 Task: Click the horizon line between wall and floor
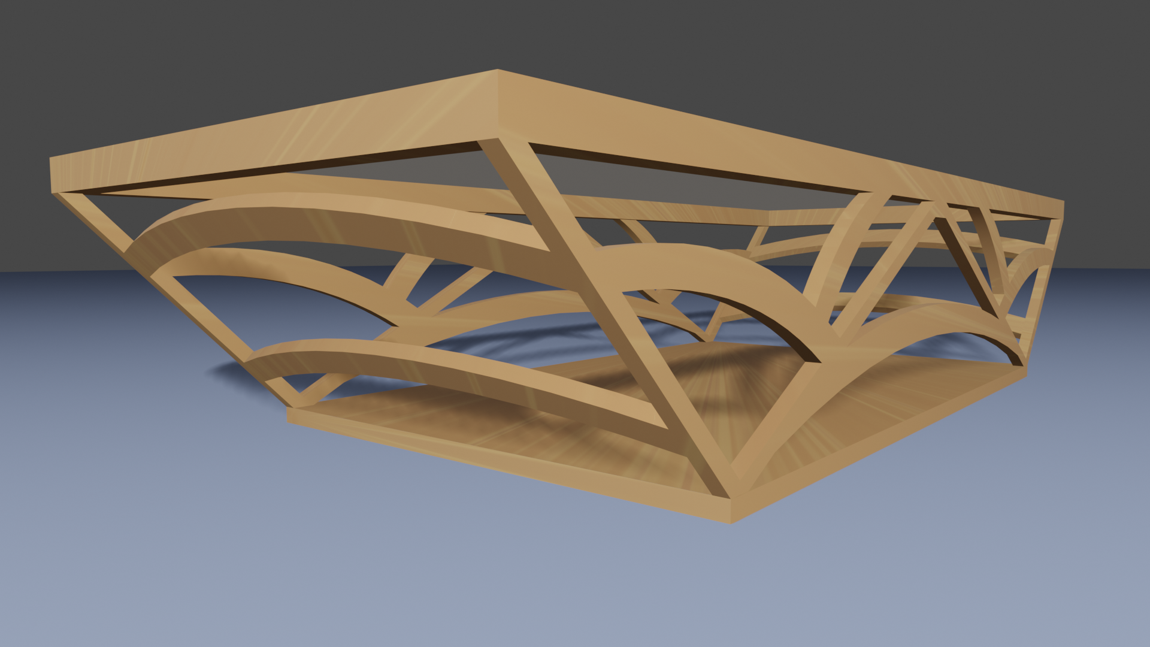(60, 271)
